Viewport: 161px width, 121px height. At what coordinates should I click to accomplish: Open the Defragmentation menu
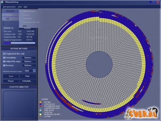(9, 7)
